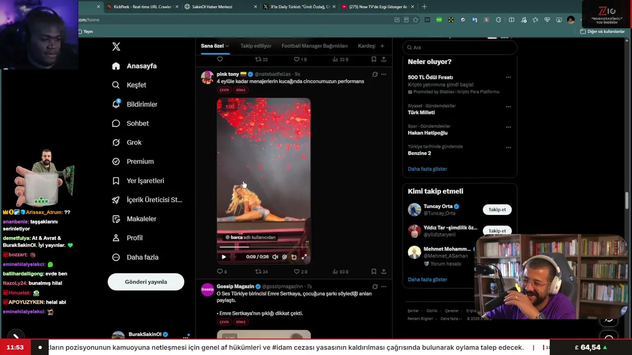Open pink tony's profile avatar
The width and height of the screenshot is (632, 355).
point(207,77)
